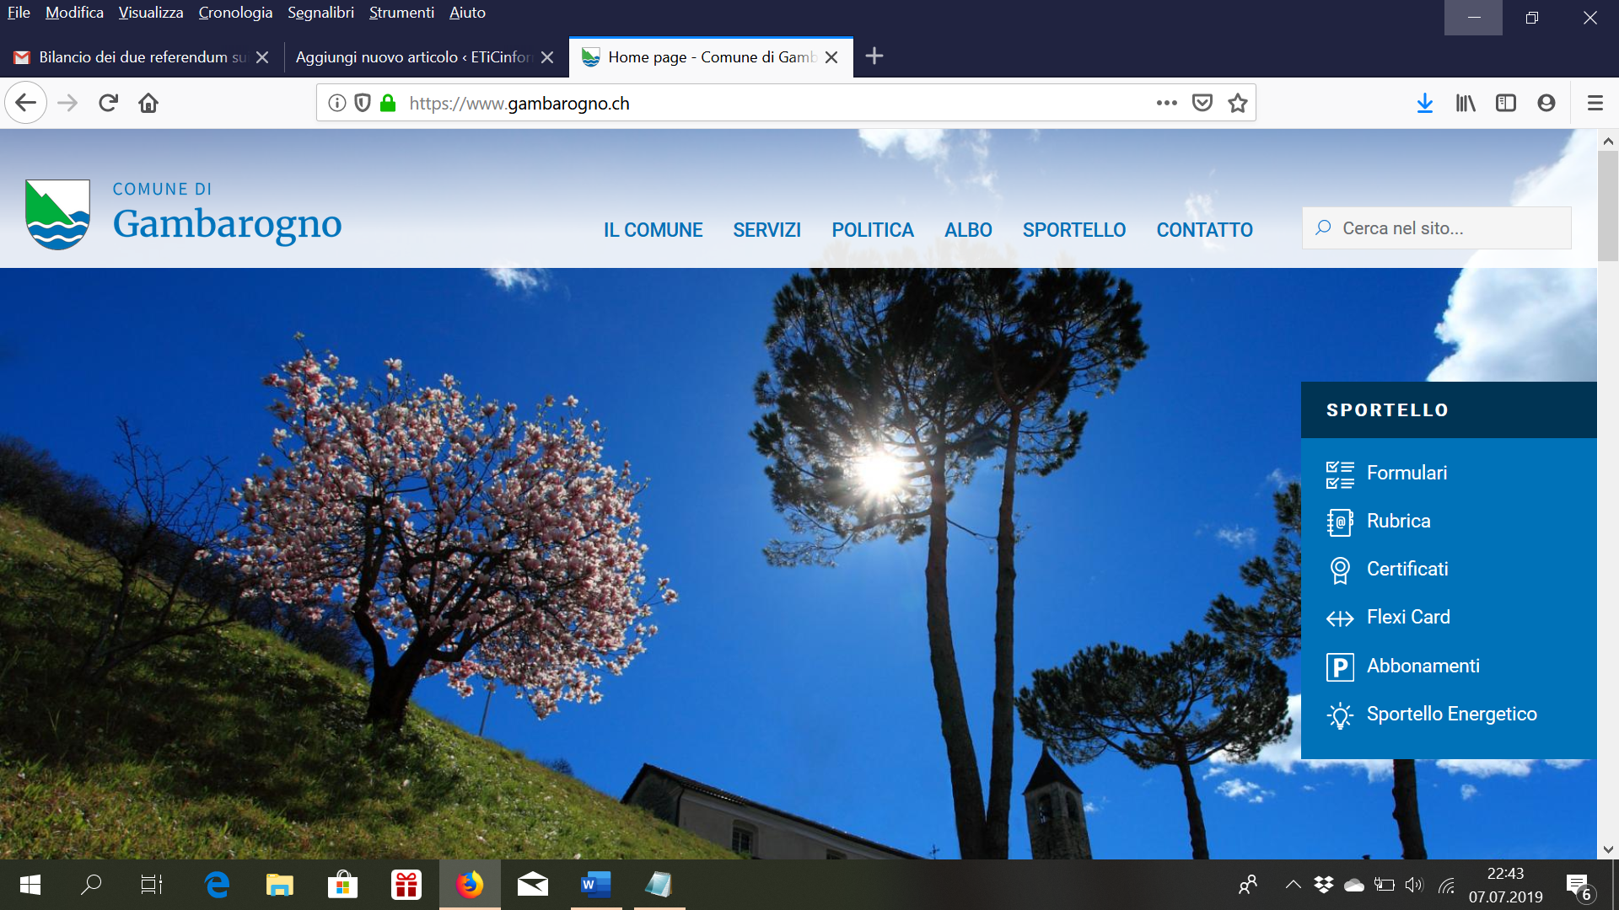Click the Cerca nel sito search field
Screen dimensions: 1619x910
click(1437, 228)
